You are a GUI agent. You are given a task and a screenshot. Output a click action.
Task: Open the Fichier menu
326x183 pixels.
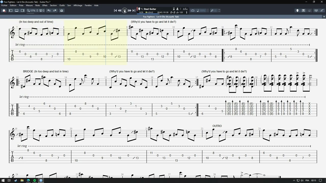(4, 5)
